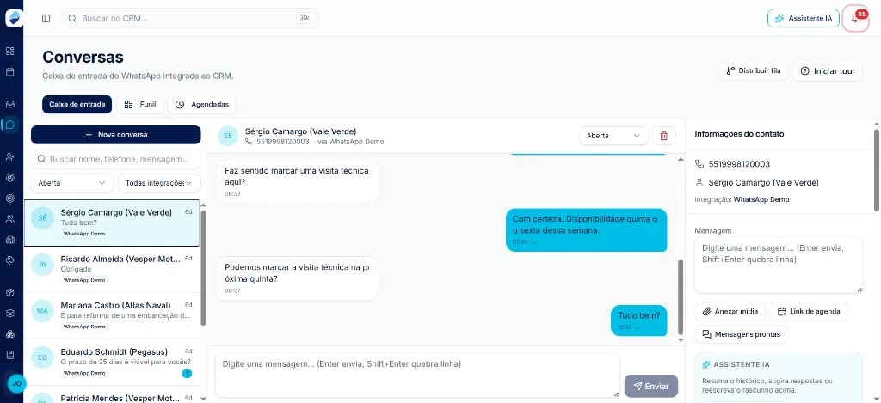This screenshot has height=403, width=881.
Task: Open the Todas integrações dropdown
Action: 159,183
